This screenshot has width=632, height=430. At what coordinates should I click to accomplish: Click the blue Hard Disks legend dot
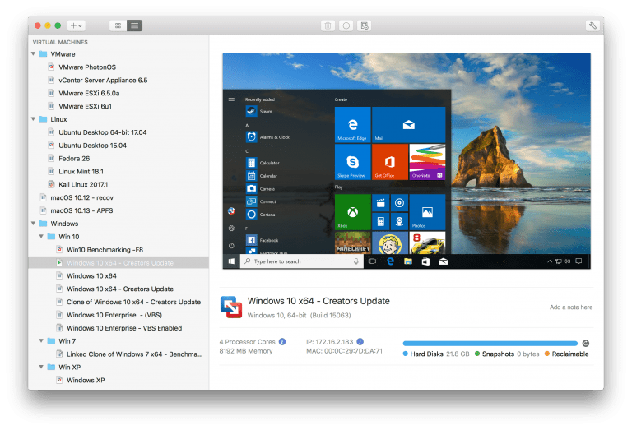point(406,354)
